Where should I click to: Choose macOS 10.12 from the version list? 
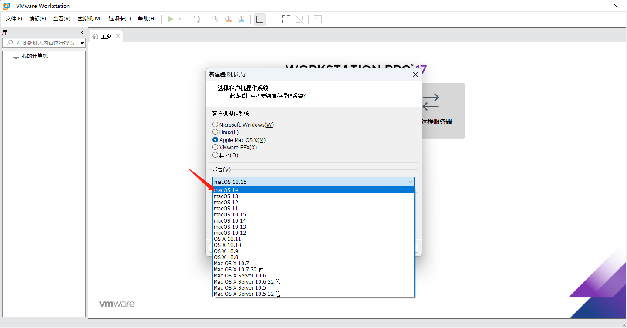pyautogui.click(x=313, y=233)
